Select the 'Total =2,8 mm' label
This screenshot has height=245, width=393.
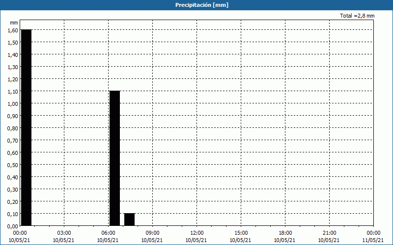pyautogui.click(x=357, y=16)
